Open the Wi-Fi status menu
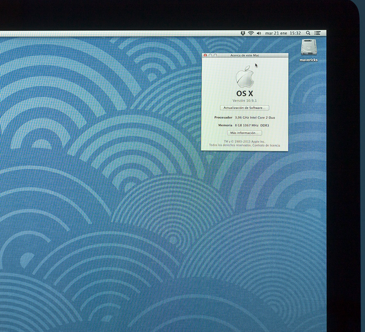Image resolution: width=365 pixels, height=332 pixels. tap(251, 33)
